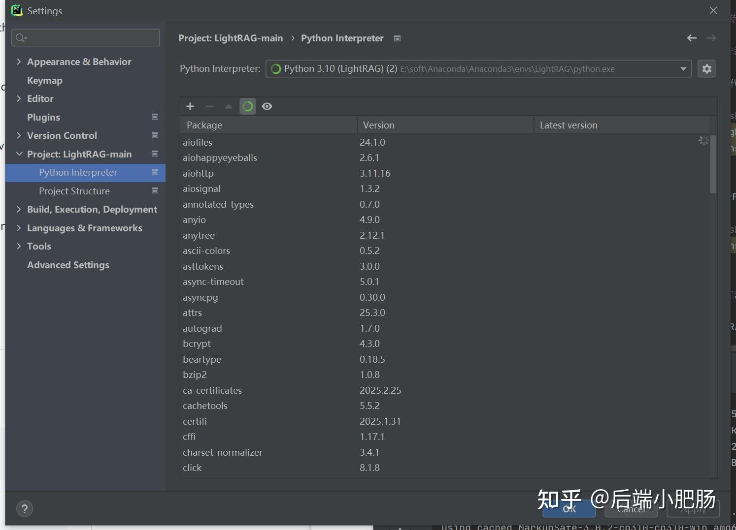
Task: Open the interpreter gear settings menu
Action: coord(707,69)
